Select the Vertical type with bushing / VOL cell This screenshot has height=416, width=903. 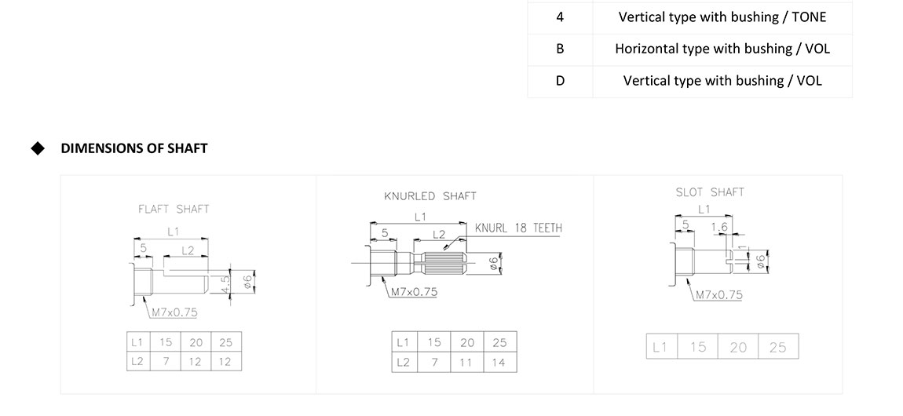click(722, 81)
